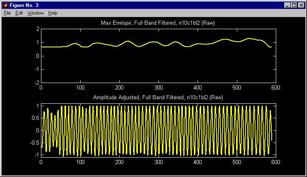The height and width of the screenshot is (177, 307).
Task: Click x-axis label 100 on the upper plot
Action: [x=80, y=87]
